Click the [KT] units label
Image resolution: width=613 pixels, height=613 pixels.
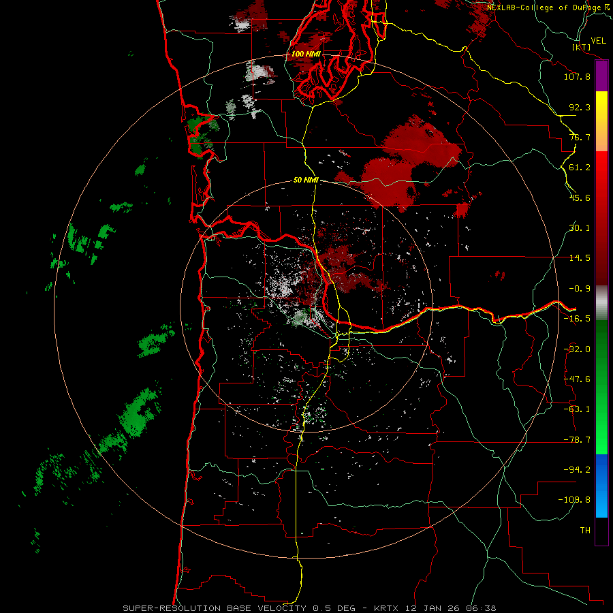click(x=582, y=47)
